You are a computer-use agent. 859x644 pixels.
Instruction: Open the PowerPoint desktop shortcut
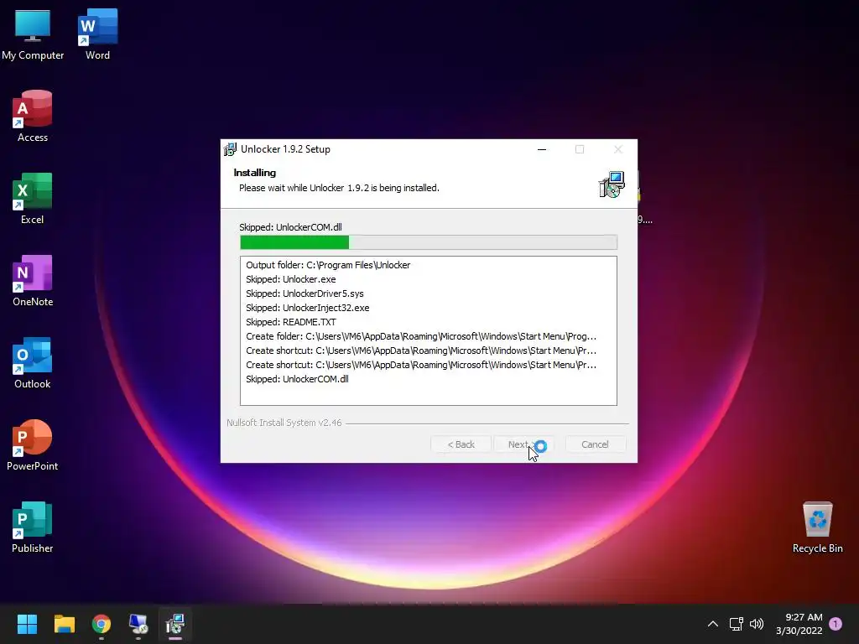(33, 444)
